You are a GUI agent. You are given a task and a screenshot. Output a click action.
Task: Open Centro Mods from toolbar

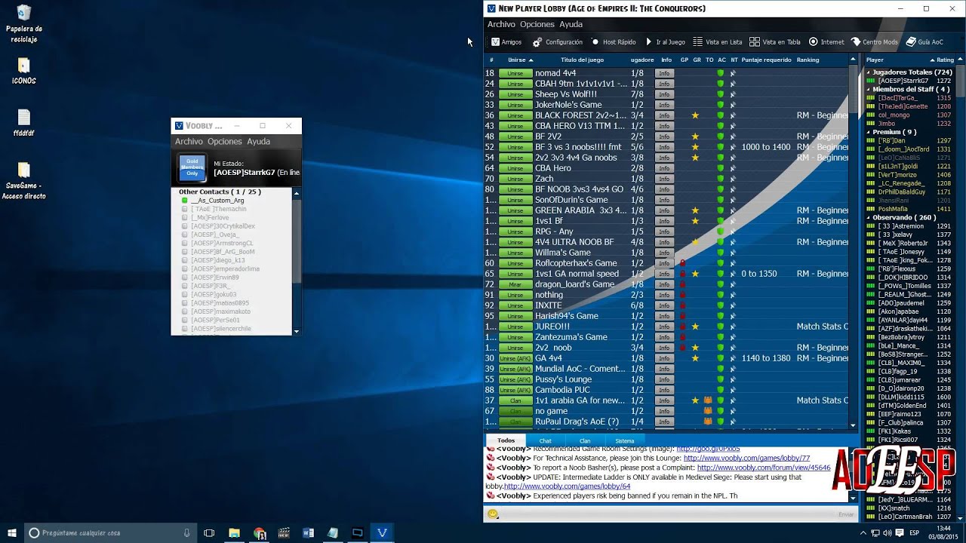[875, 42]
